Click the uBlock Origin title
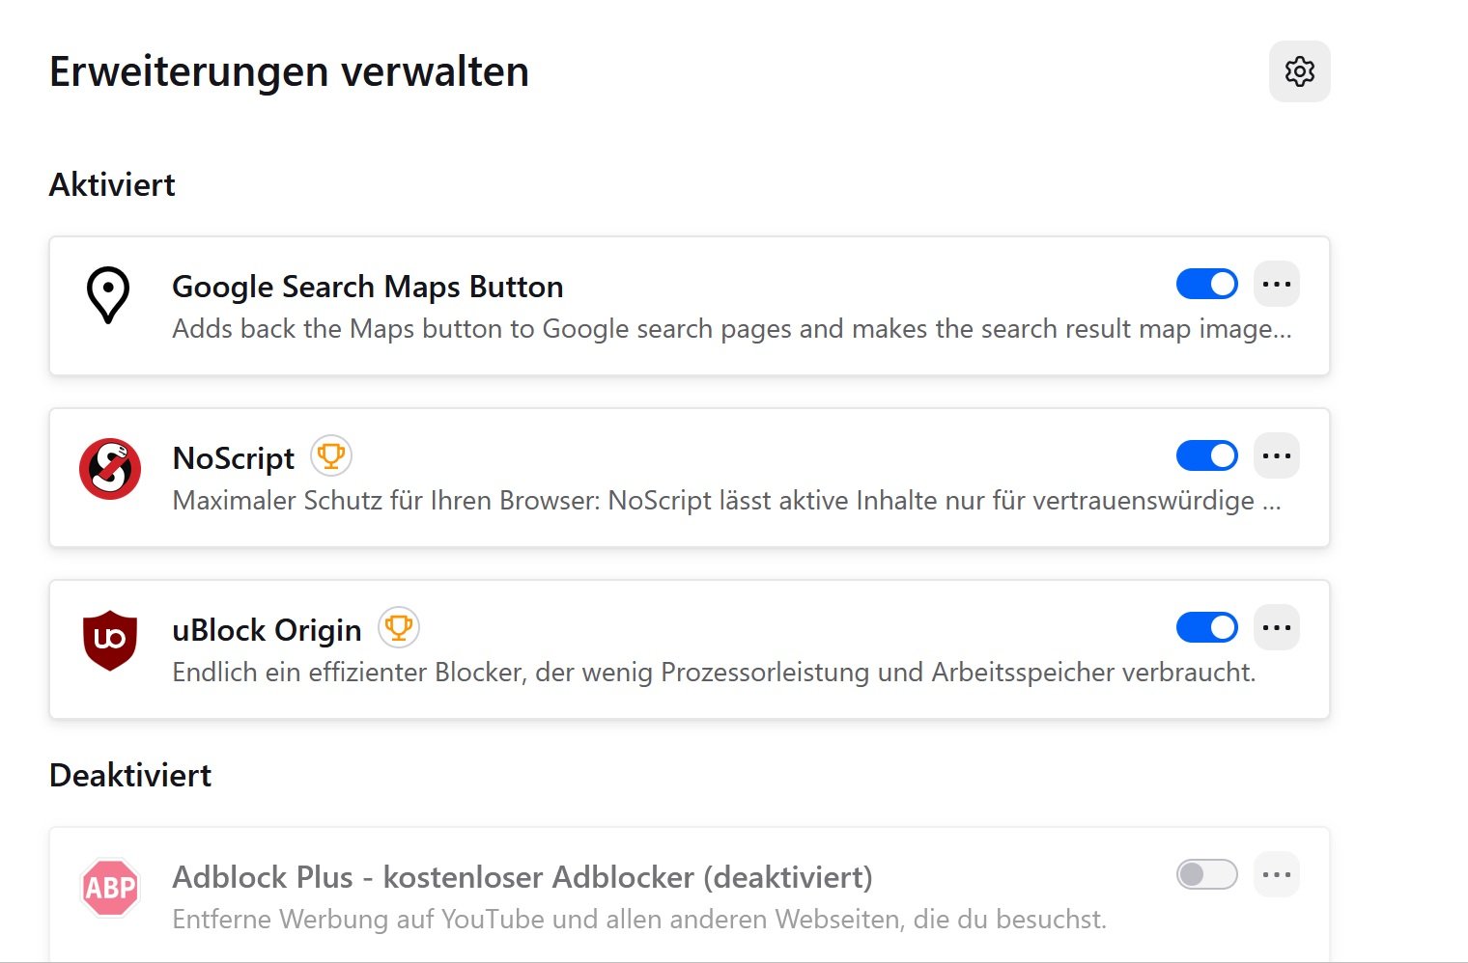The height and width of the screenshot is (963, 1468). tap(267, 630)
